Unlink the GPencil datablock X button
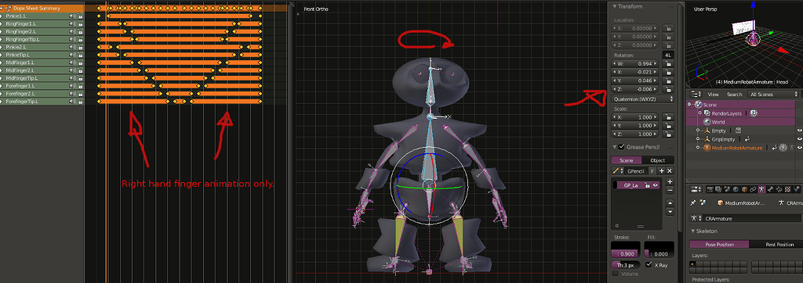 pyautogui.click(x=670, y=170)
